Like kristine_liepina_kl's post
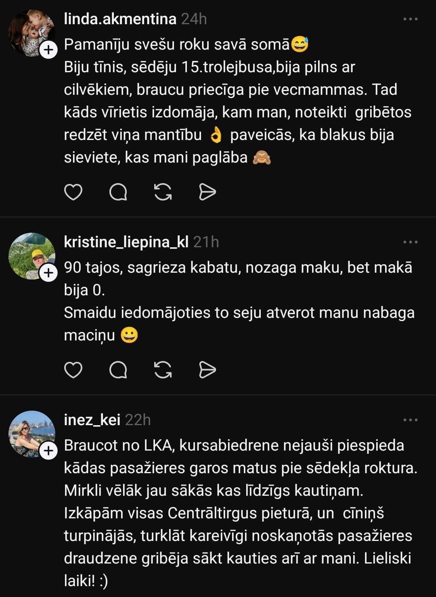The image size is (436, 597). click(x=73, y=370)
